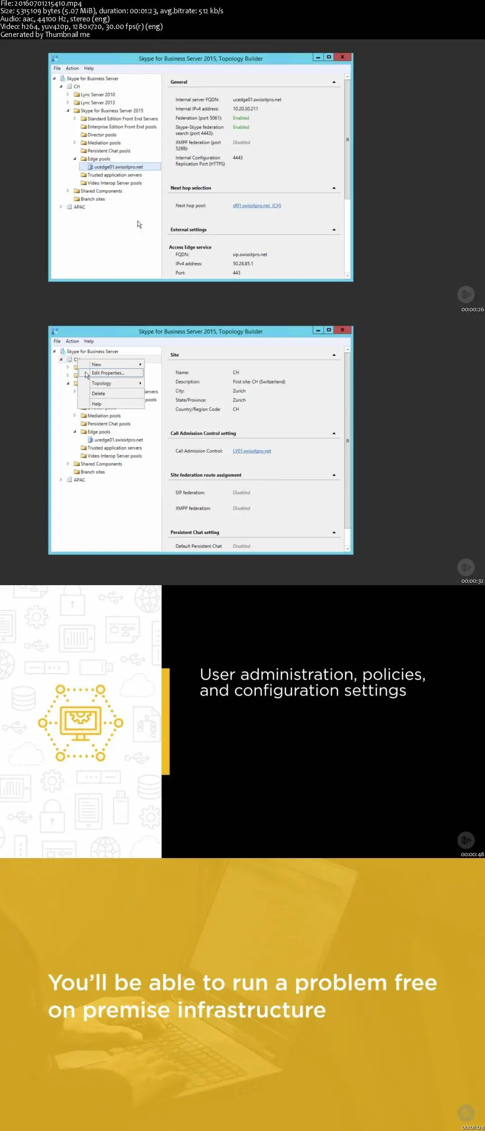Click the APAC site icon in the Site-details window
The height and width of the screenshot is (1131, 485).
(x=70, y=480)
